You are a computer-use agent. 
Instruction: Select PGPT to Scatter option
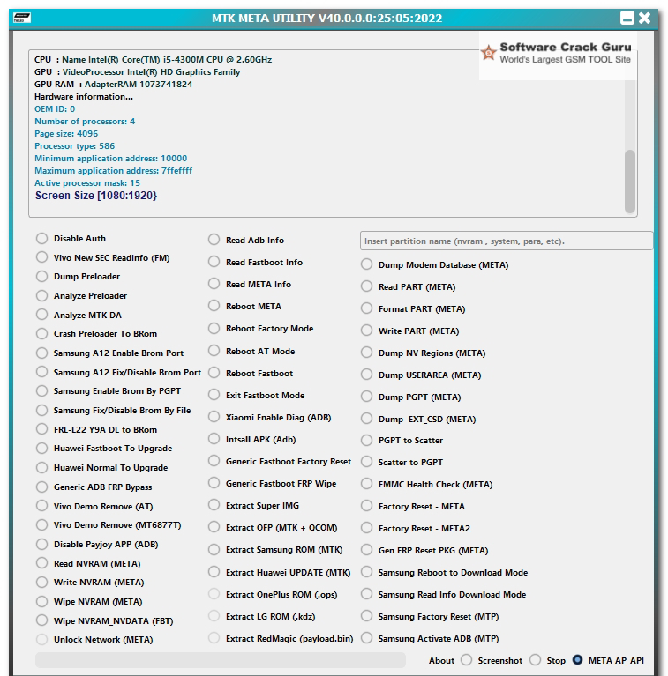[x=367, y=440]
